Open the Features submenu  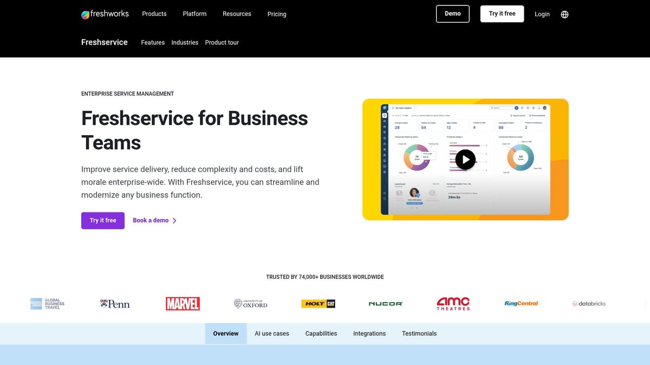point(153,43)
